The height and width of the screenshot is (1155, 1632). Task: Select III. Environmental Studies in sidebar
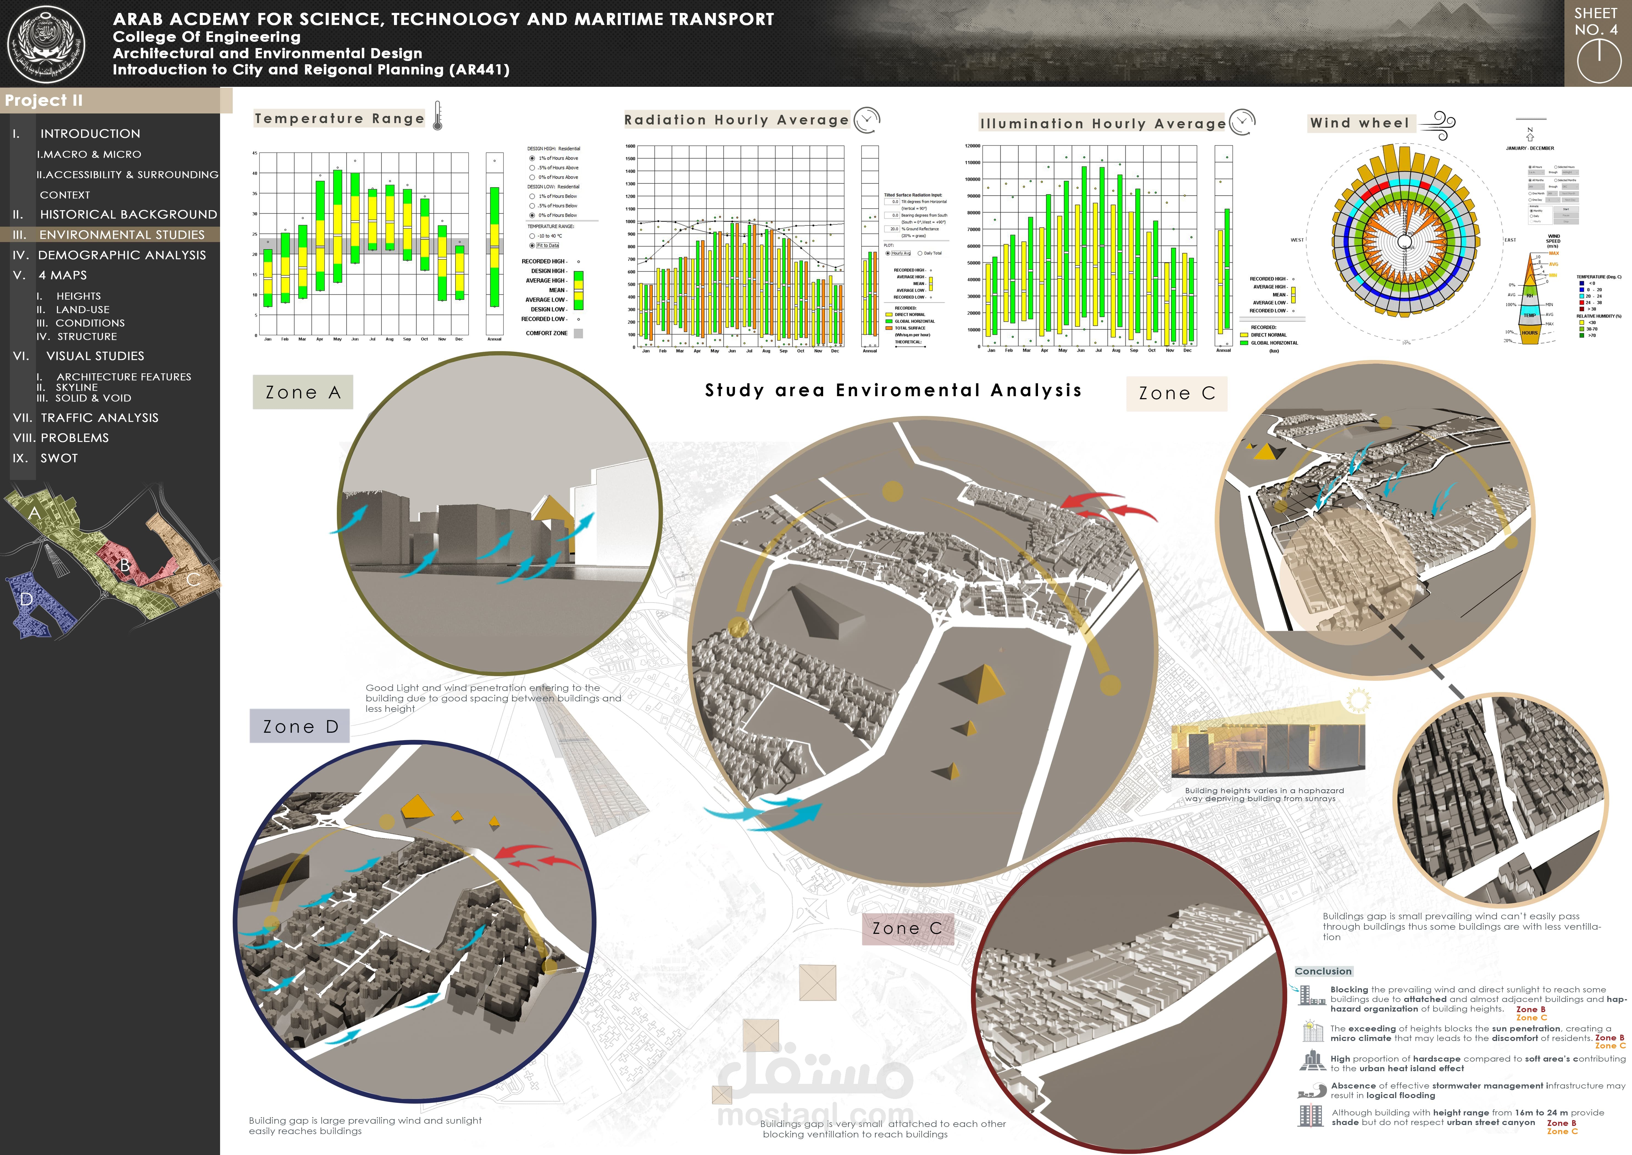click(121, 235)
